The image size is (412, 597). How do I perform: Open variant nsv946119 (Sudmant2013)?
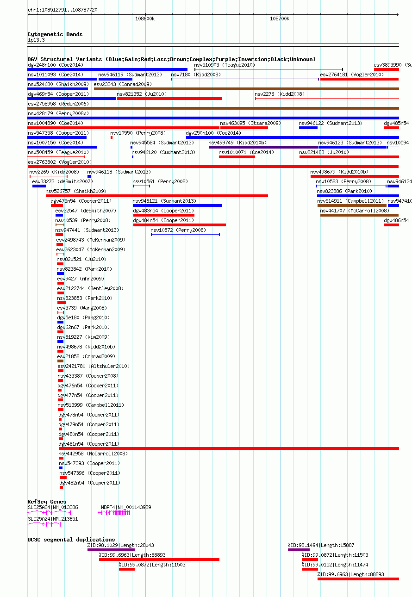click(130, 75)
